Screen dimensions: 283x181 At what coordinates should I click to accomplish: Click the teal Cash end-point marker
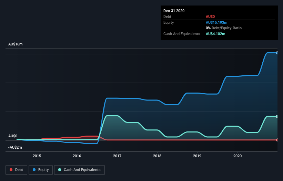pyautogui.click(x=277, y=117)
